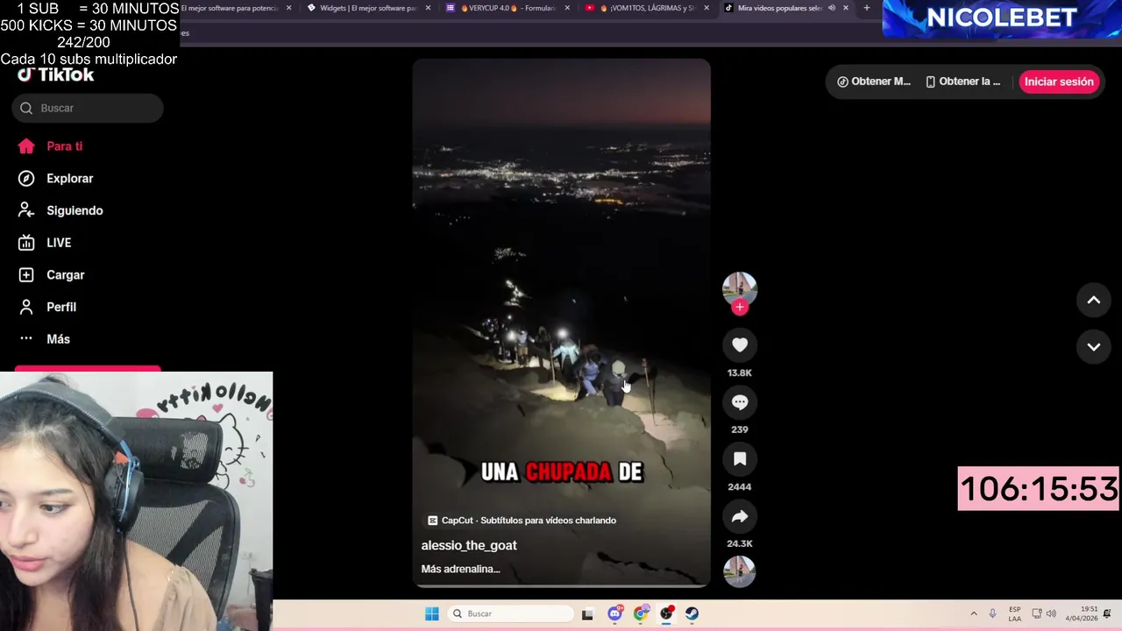Image resolution: width=1122 pixels, height=631 pixels.
Task: Open Chrome from the taskbar
Action: 641,613
